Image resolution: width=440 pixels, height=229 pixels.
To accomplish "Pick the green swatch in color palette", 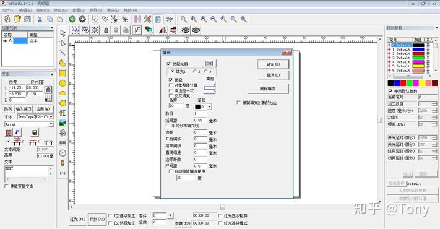I will (x=410, y=83).
